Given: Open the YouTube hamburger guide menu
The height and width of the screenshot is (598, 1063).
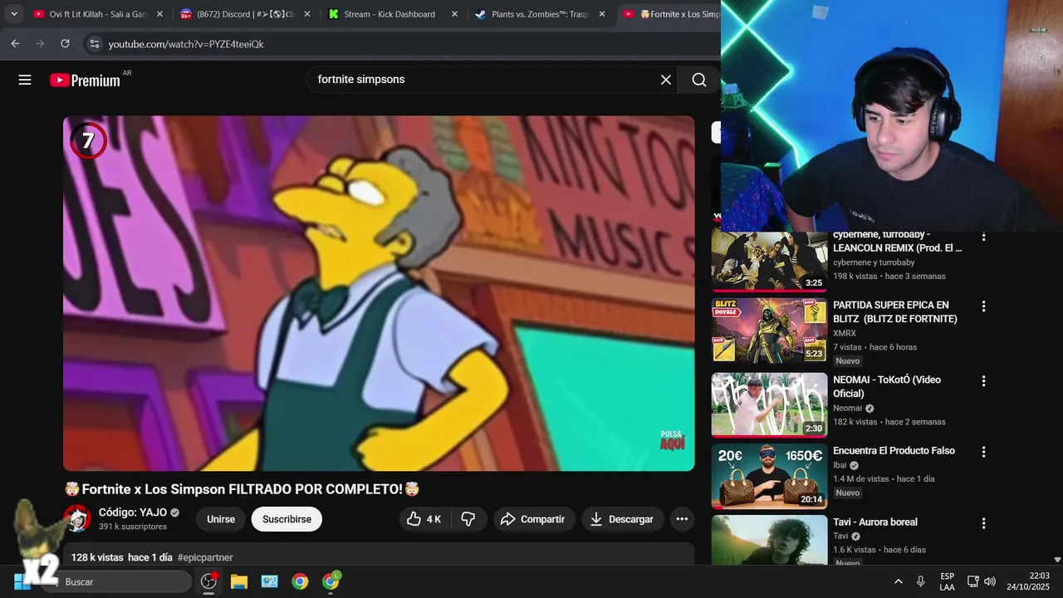Looking at the screenshot, I should [x=25, y=80].
